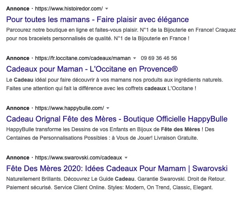This screenshot has height=197, width=242.
Task: Open the "Pour toutes les mamans" ad headline
Action: pos(98,19)
